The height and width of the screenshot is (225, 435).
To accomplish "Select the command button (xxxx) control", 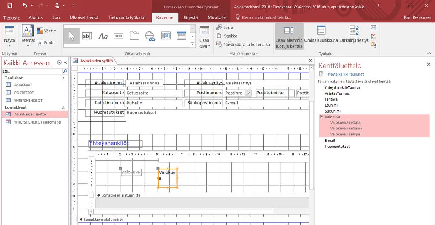I will (x=119, y=36).
